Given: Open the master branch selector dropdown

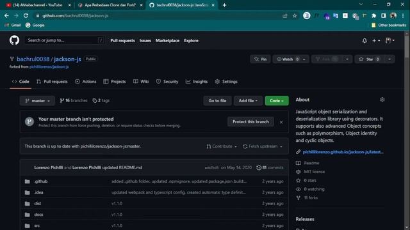Looking at the screenshot, I should pos(37,101).
